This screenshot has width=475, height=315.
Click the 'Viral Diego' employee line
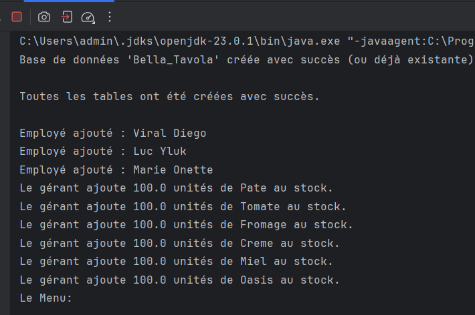113,133
